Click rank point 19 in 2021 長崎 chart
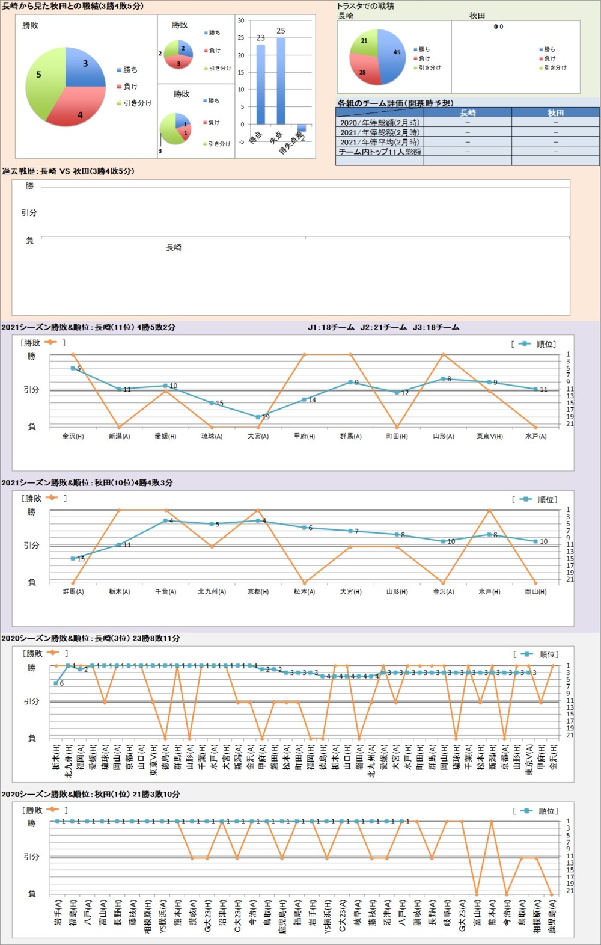Viewport: 601px width, 945px height. point(258,417)
